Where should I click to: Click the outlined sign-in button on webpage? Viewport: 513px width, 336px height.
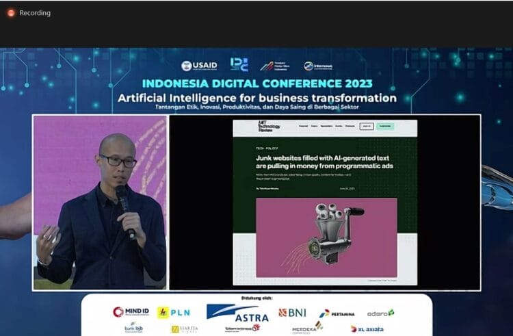tap(367, 126)
